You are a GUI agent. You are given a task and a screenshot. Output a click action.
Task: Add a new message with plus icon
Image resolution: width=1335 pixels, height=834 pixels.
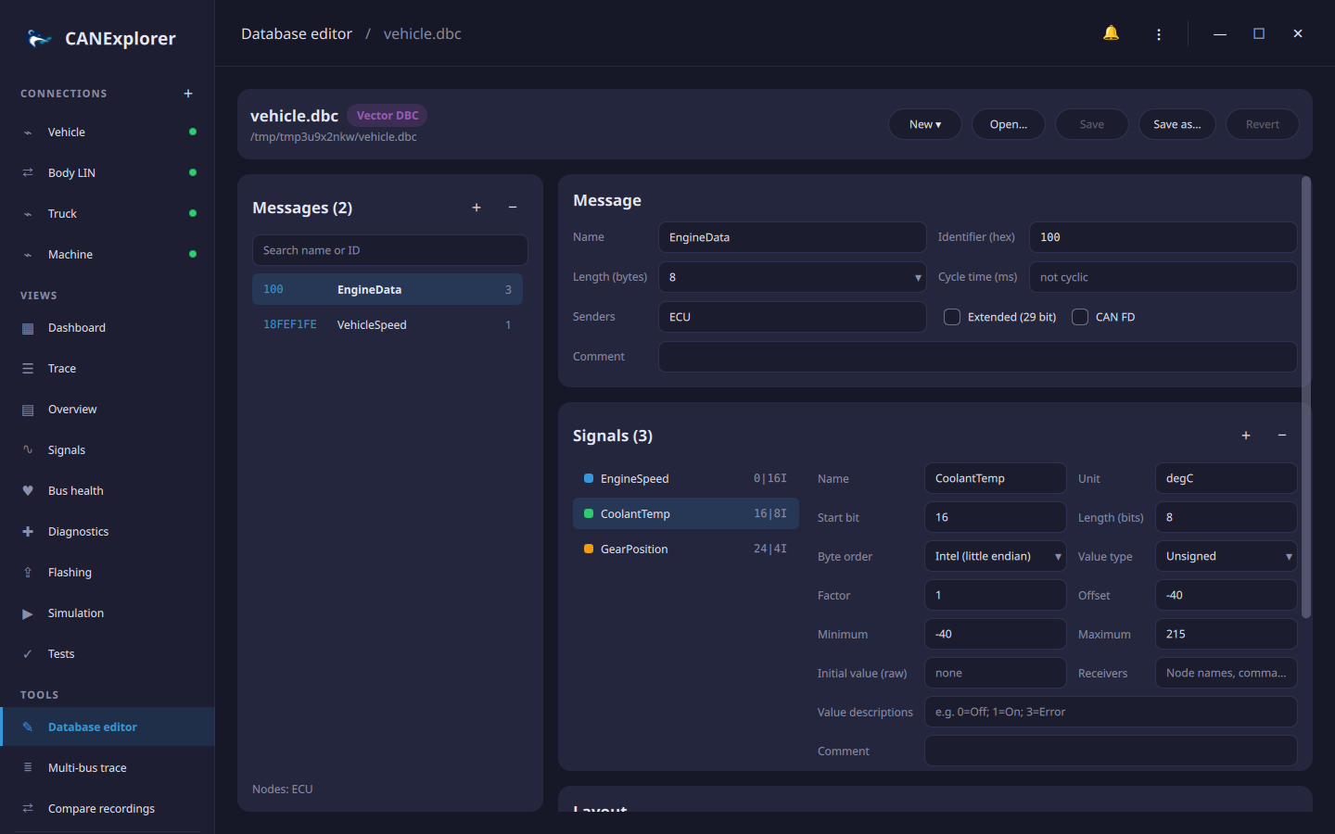(x=477, y=208)
